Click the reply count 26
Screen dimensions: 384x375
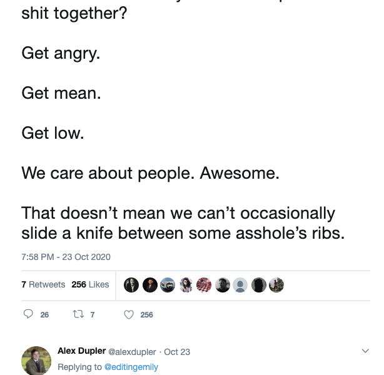tap(44, 315)
